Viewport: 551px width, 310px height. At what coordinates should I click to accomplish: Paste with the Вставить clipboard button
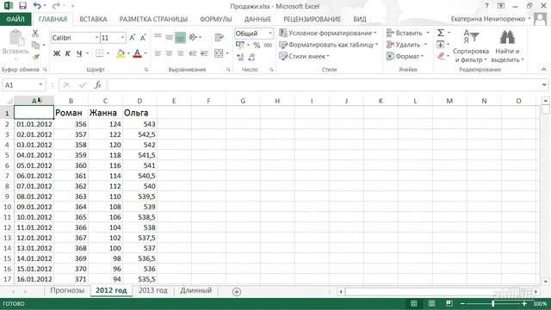click(x=15, y=43)
